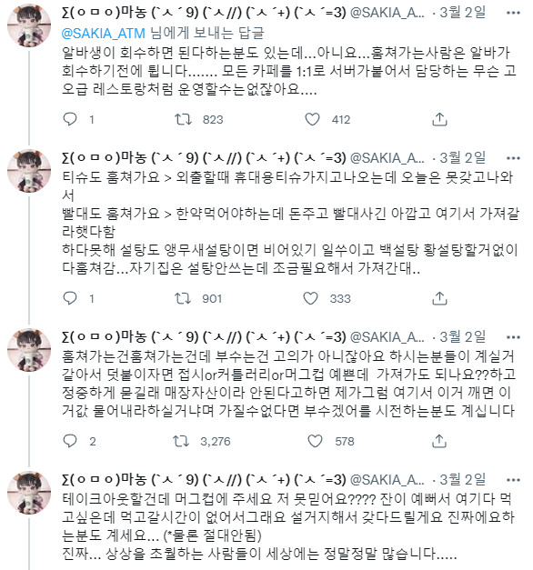
Task: Click the profile avatar of the second tweet
Action: (29, 171)
